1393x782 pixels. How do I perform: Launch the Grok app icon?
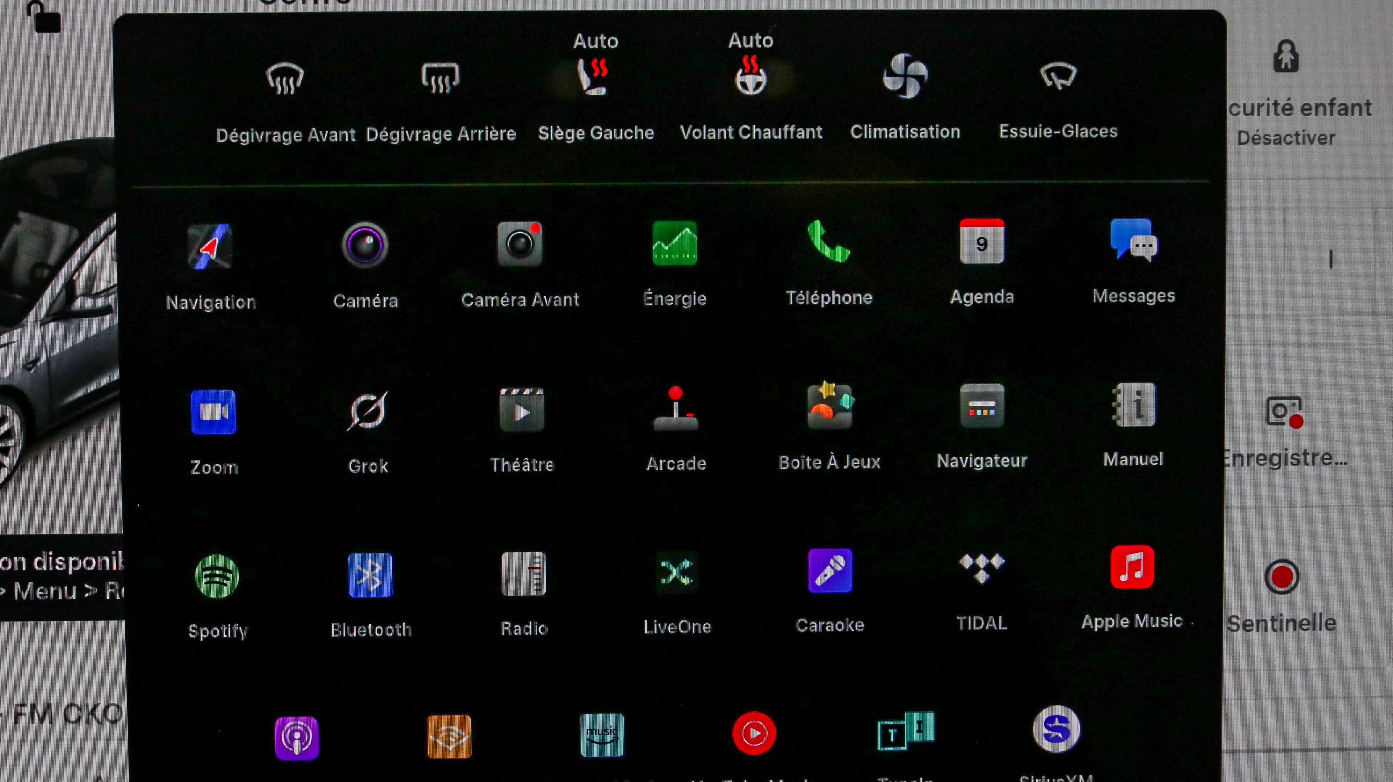pyautogui.click(x=368, y=411)
